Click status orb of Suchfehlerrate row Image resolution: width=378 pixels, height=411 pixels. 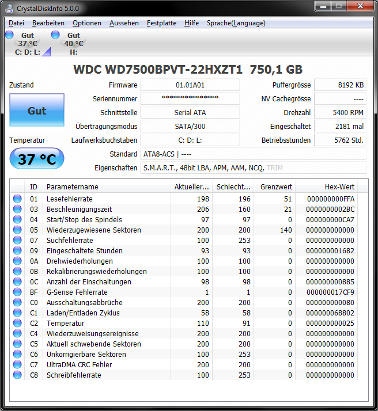tap(17, 240)
